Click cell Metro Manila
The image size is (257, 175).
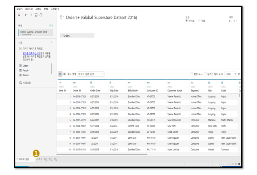tap(227, 120)
